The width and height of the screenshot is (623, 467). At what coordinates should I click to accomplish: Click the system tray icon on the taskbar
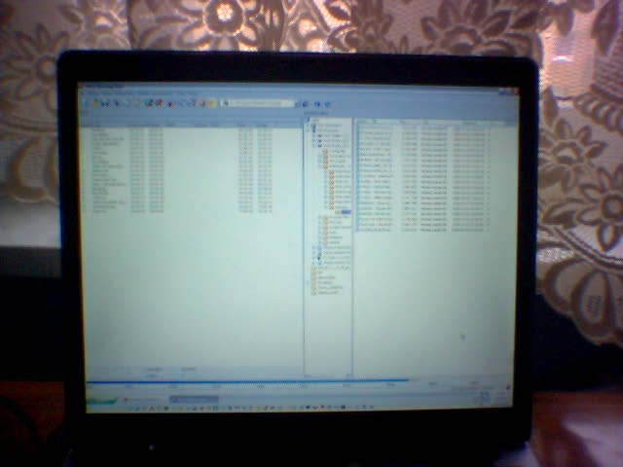(x=484, y=397)
